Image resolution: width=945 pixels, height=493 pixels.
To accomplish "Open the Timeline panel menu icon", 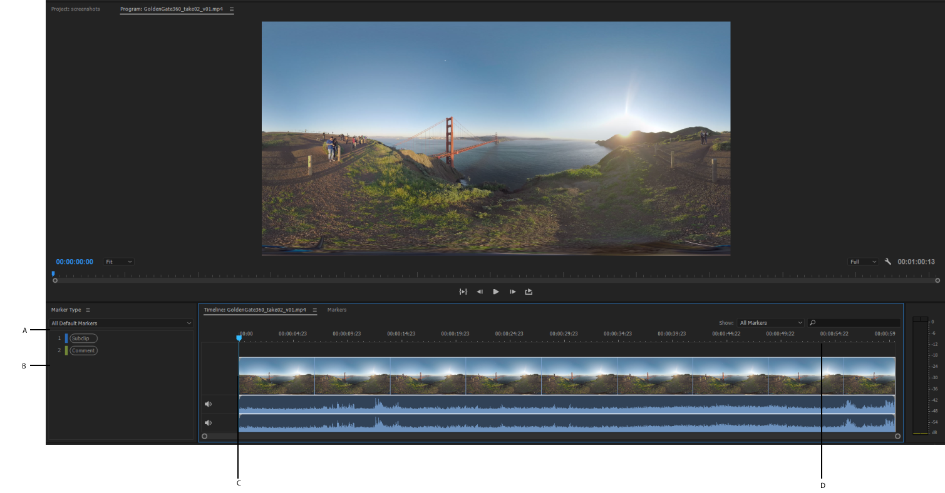I will pos(314,310).
